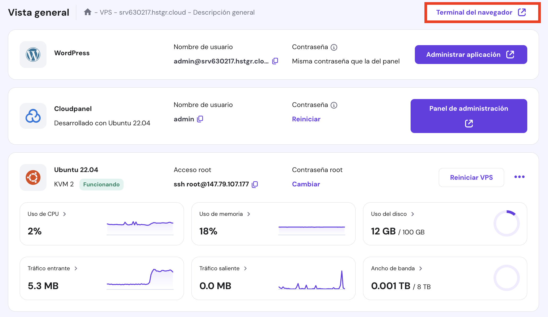Copy the SSH root access command
The width and height of the screenshot is (548, 317).
pos(254,184)
